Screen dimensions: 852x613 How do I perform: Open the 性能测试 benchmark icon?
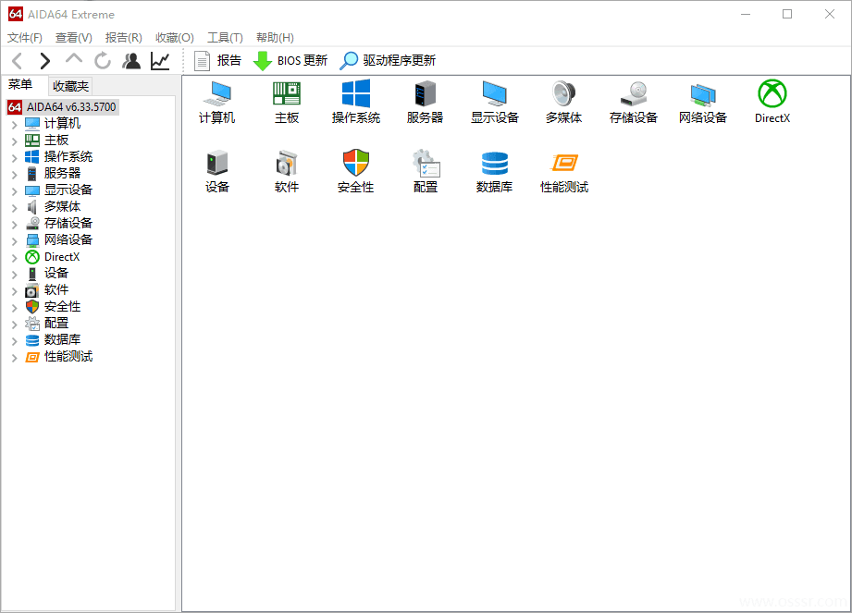point(563,171)
